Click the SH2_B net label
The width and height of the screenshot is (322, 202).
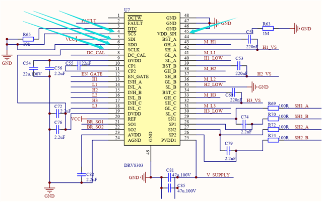click(x=301, y=138)
